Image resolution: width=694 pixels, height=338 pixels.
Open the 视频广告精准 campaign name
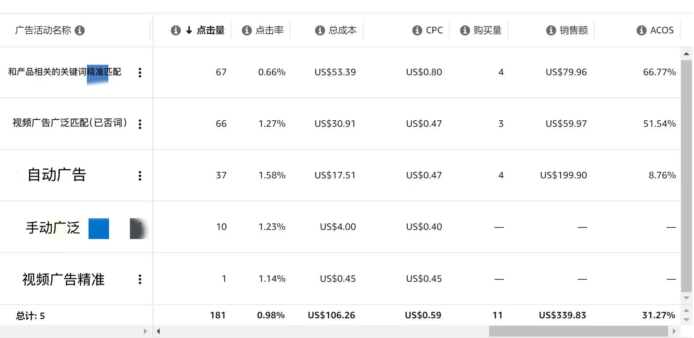pos(63,279)
